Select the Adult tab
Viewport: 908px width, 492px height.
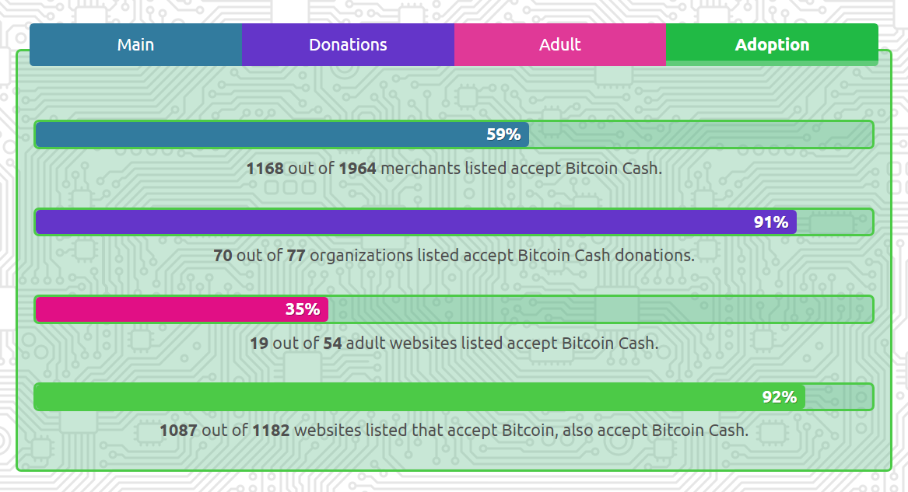tap(560, 44)
